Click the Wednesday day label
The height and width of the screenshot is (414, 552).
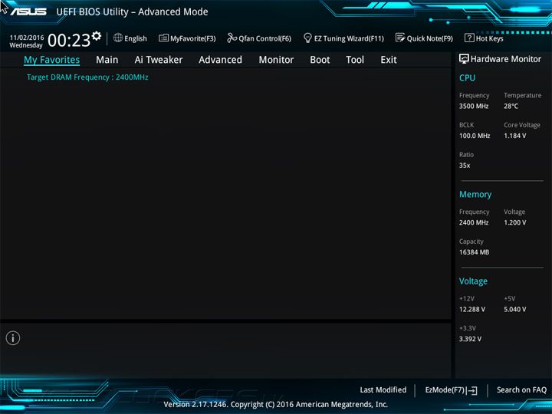coord(26,45)
